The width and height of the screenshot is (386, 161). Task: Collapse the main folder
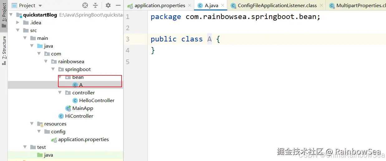click(25, 38)
